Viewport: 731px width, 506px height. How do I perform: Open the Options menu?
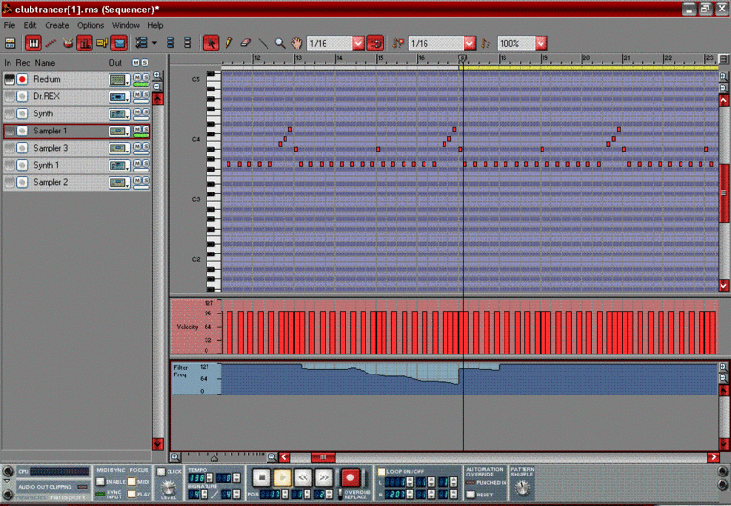90,25
